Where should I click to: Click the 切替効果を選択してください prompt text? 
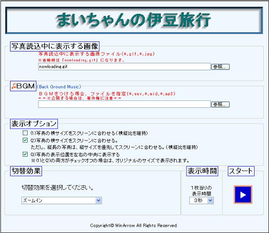(x=58, y=188)
